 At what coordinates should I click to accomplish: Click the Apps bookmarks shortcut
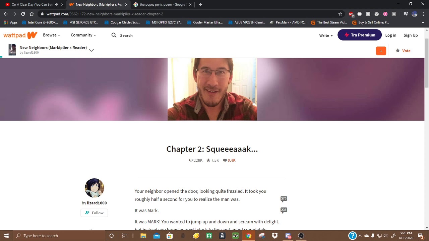11,22
